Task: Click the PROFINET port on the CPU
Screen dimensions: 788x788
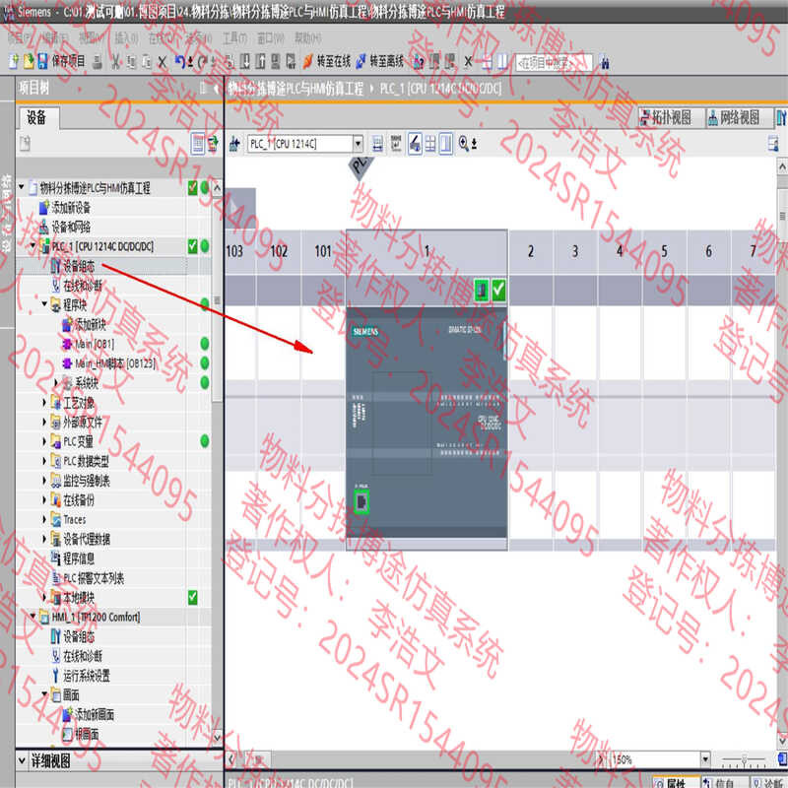Action: 361,501
